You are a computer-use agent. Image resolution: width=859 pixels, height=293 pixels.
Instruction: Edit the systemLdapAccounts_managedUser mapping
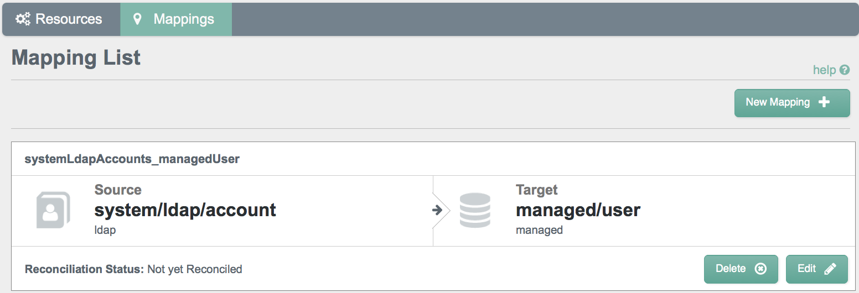[817, 269]
